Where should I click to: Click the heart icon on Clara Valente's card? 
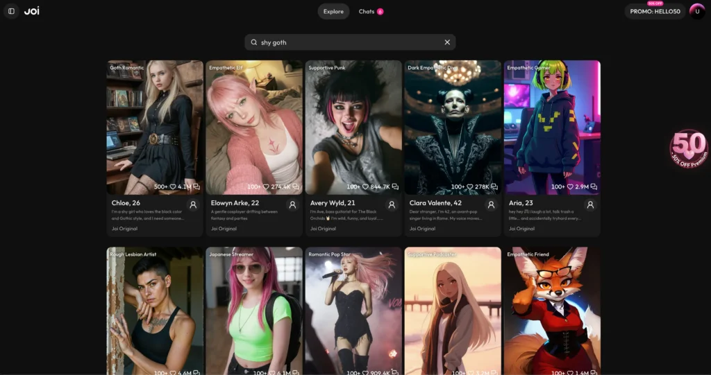[x=470, y=186]
